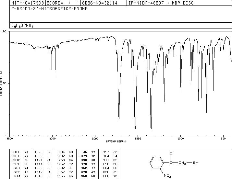This screenshot has height=179, width=232.
Task: Click peak value 3030 in the table
Action: click(x=16, y=156)
